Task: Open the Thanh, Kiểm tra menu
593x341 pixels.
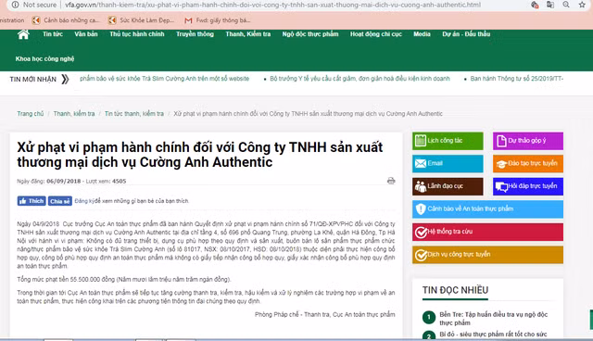Action: (x=248, y=34)
